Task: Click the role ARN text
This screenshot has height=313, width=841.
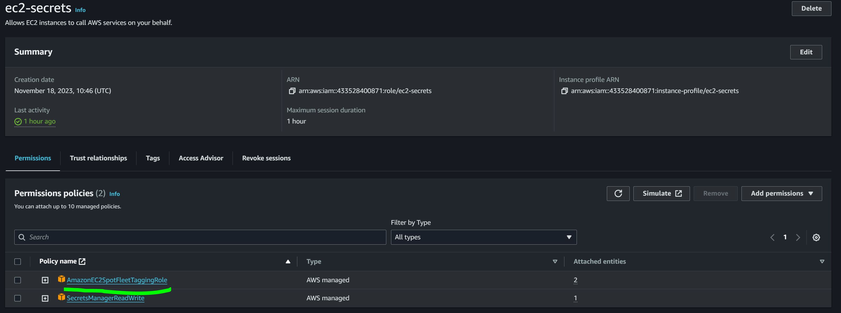Action: 365,91
